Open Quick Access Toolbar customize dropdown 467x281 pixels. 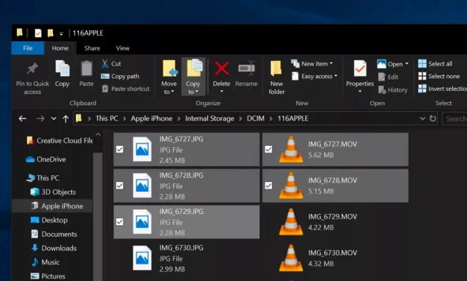61,33
